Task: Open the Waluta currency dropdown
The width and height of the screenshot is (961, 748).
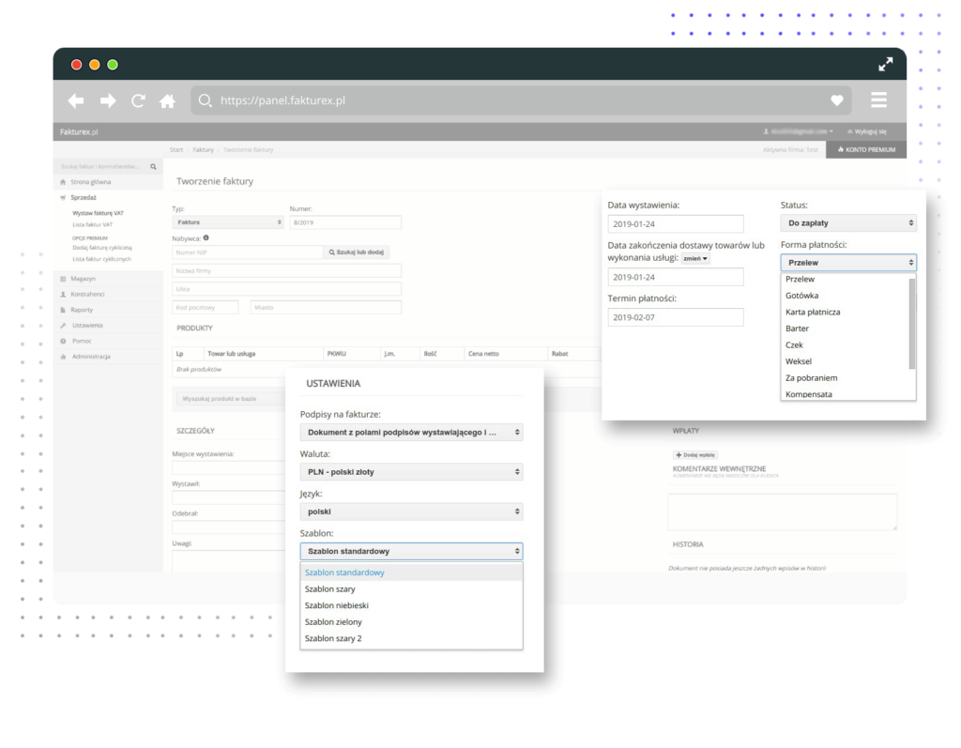Action: pyautogui.click(x=411, y=472)
